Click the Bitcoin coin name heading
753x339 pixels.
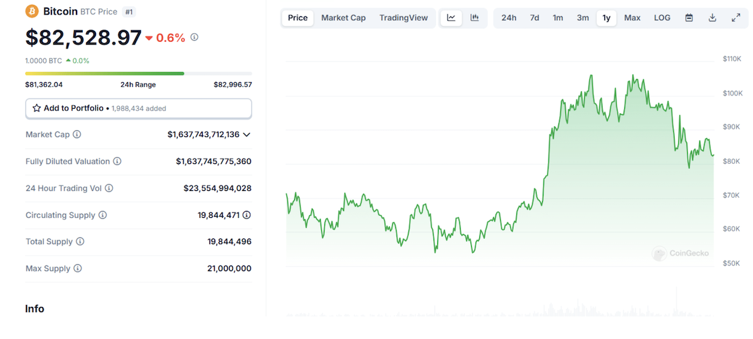60,11
